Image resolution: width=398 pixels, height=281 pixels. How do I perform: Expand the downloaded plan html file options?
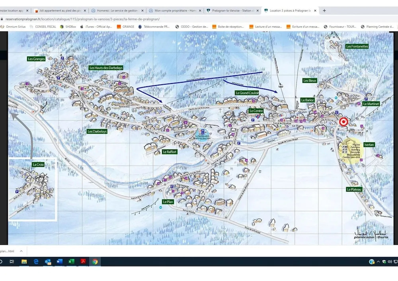coord(21,251)
